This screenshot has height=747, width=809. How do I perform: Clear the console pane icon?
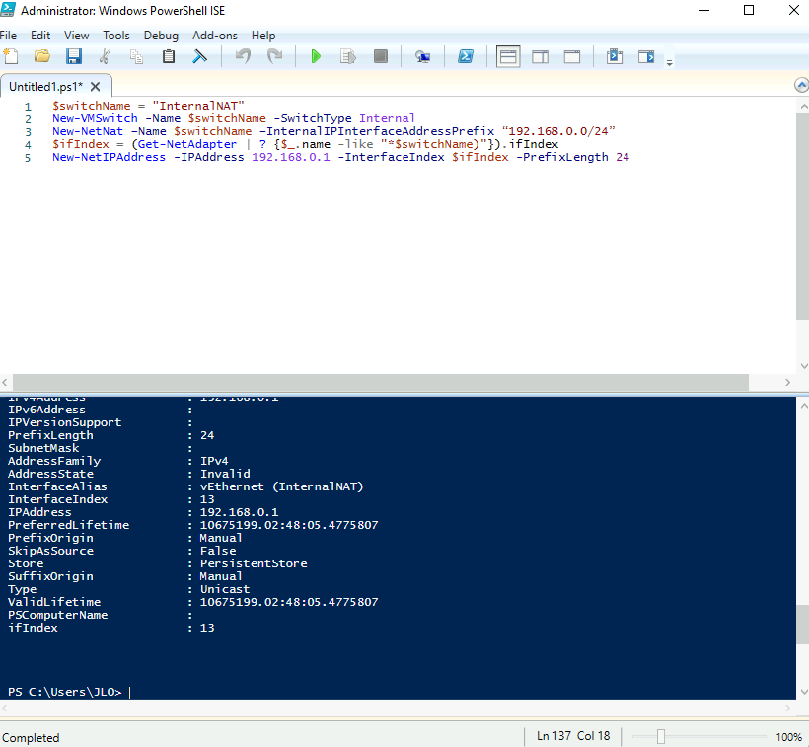(x=199, y=56)
